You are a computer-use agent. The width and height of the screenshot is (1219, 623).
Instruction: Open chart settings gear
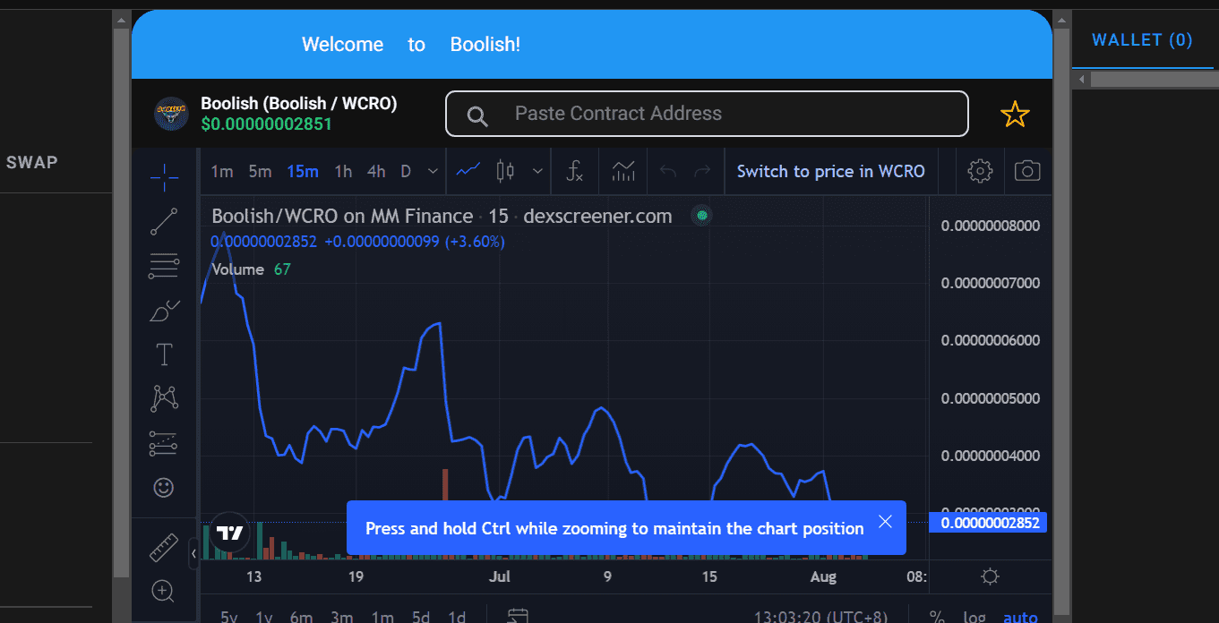coord(980,171)
